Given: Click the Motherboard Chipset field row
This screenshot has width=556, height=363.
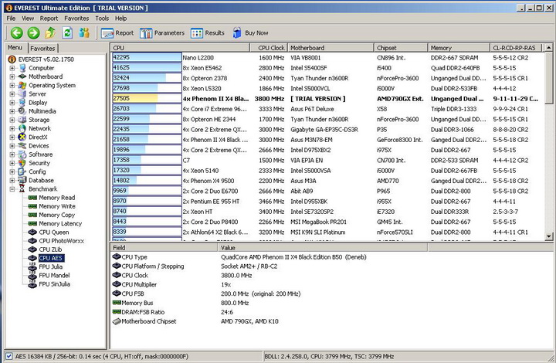Looking at the screenshot, I should click(x=270, y=321).
